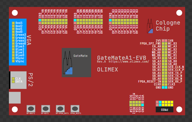Click the RP-RST1 push button

pyautogui.click(x=46, y=109)
